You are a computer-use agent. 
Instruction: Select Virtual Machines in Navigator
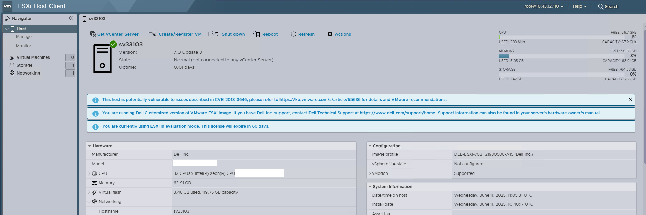[33, 57]
